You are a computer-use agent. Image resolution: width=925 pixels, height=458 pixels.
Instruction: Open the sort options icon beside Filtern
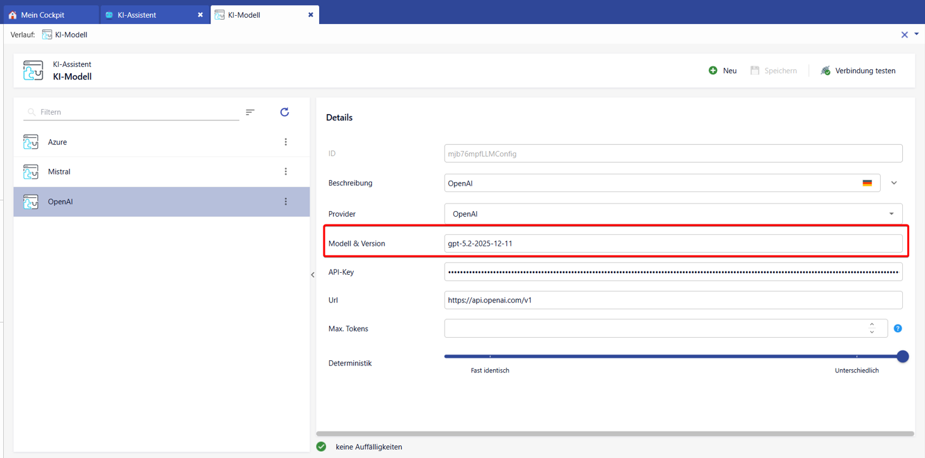coord(250,112)
